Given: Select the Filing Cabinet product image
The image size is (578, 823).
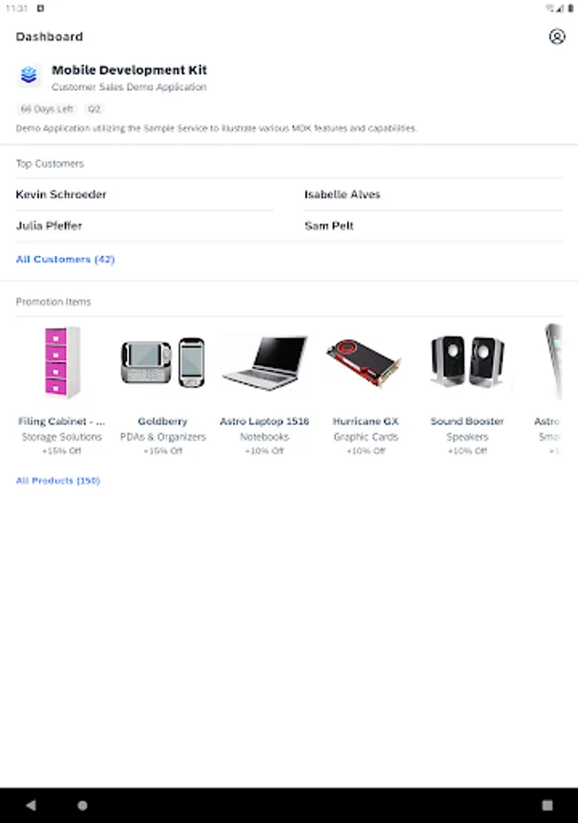Looking at the screenshot, I should 62,362.
